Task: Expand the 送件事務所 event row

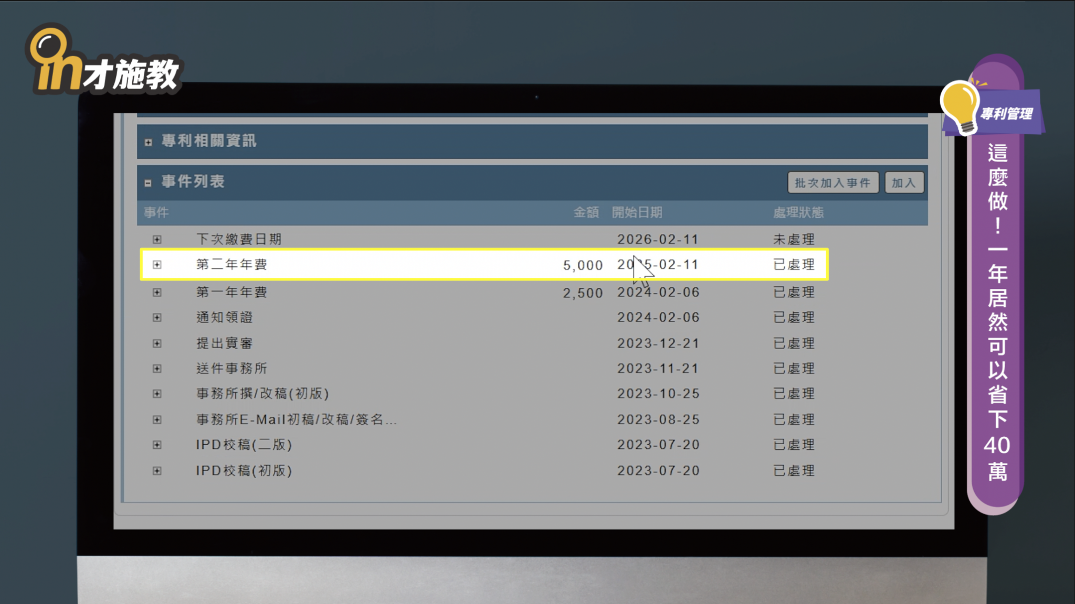Action: coord(156,368)
